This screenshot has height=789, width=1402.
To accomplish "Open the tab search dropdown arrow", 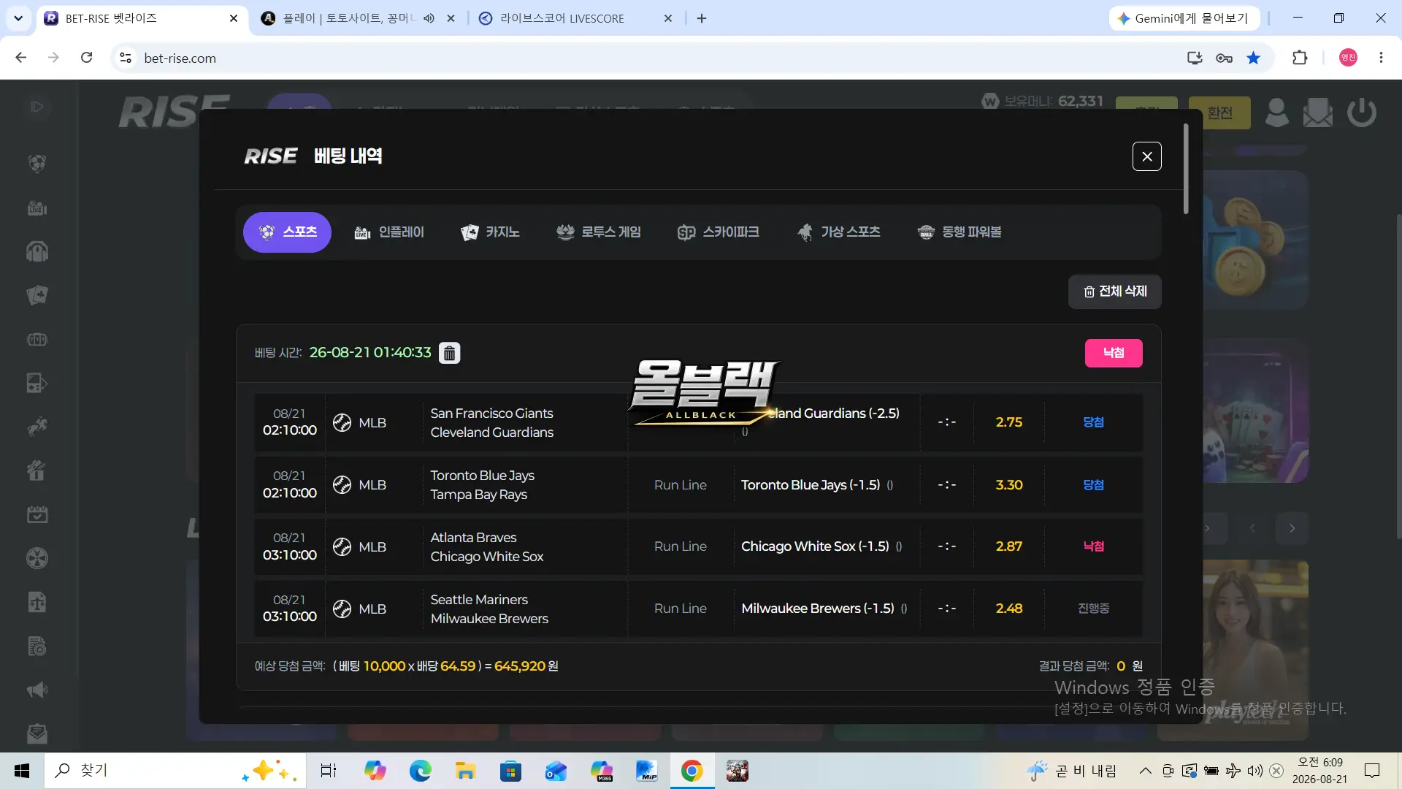I will click(18, 18).
